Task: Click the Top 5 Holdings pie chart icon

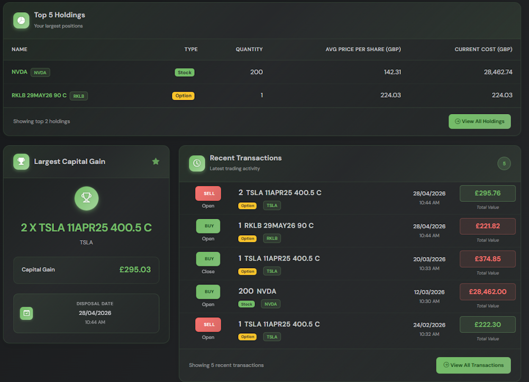Action: pyautogui.click(x=21, y=20)
